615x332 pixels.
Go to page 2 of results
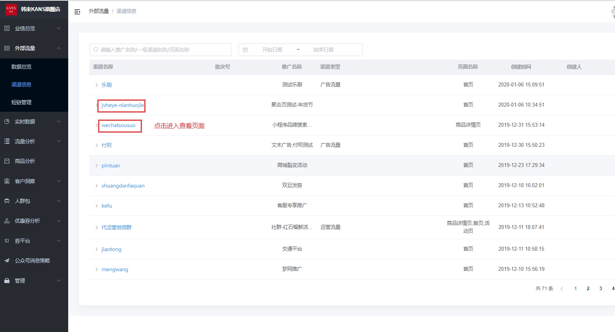[588, 289]
